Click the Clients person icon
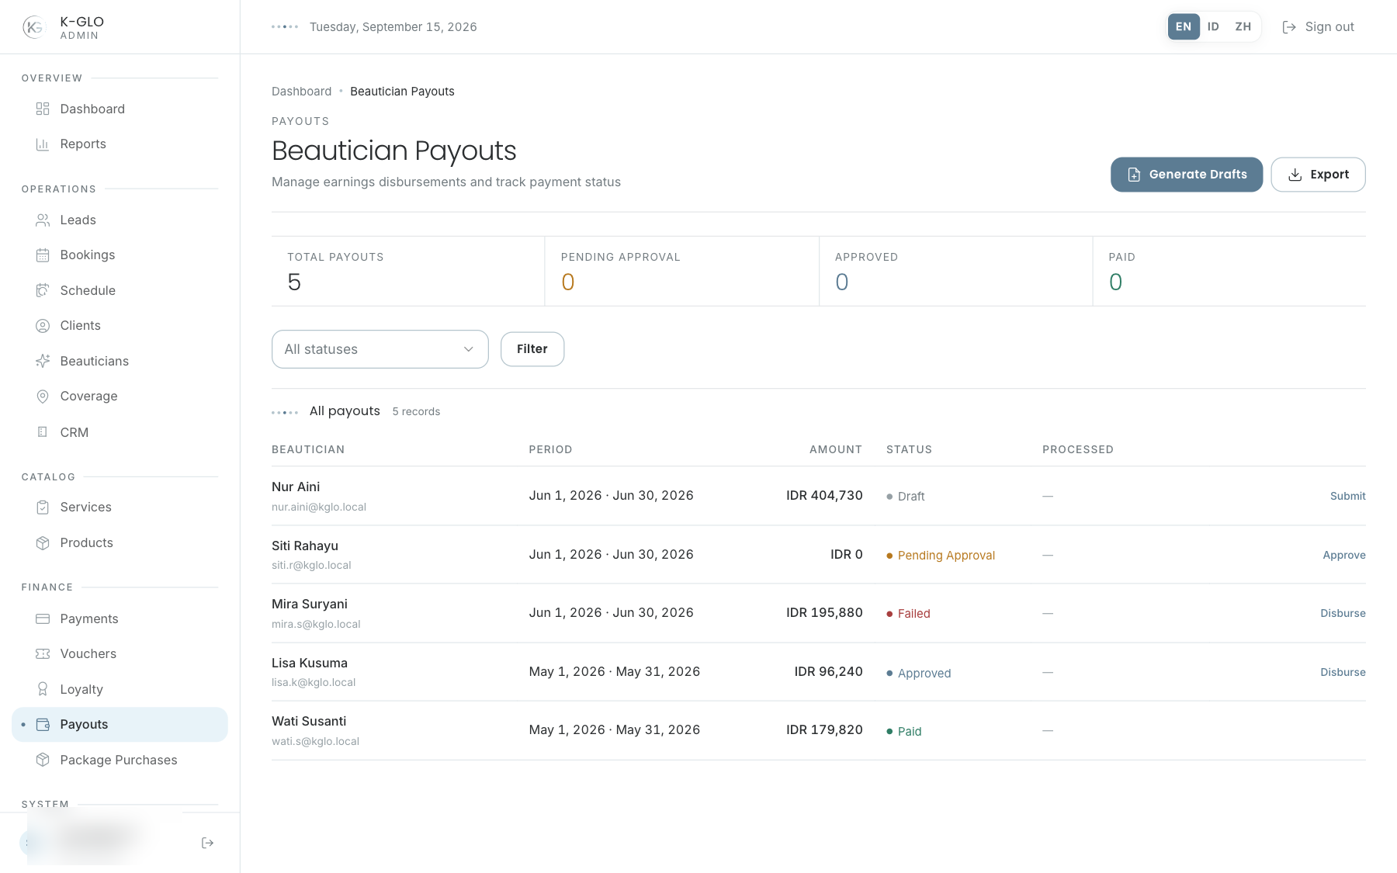The width and height of the screenshot is (1397, 873). tap(43, 326)
